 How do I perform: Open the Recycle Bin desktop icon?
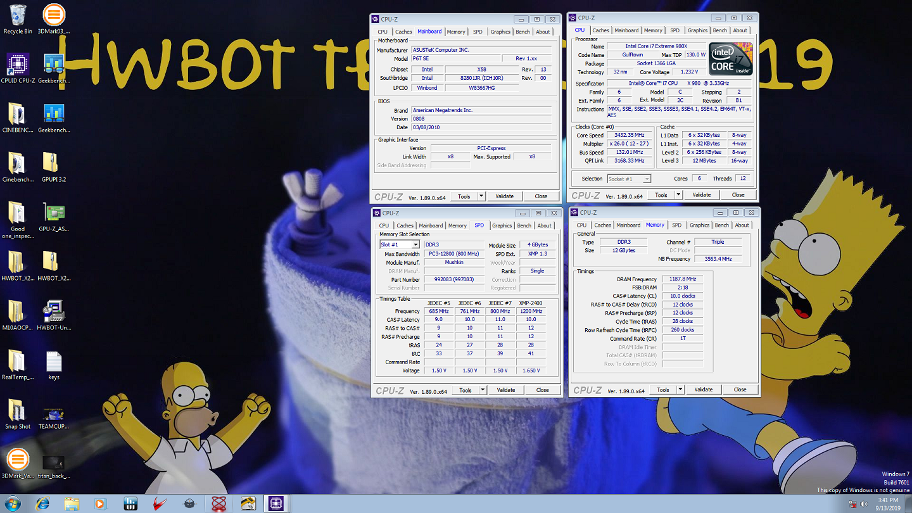point(18,19)
